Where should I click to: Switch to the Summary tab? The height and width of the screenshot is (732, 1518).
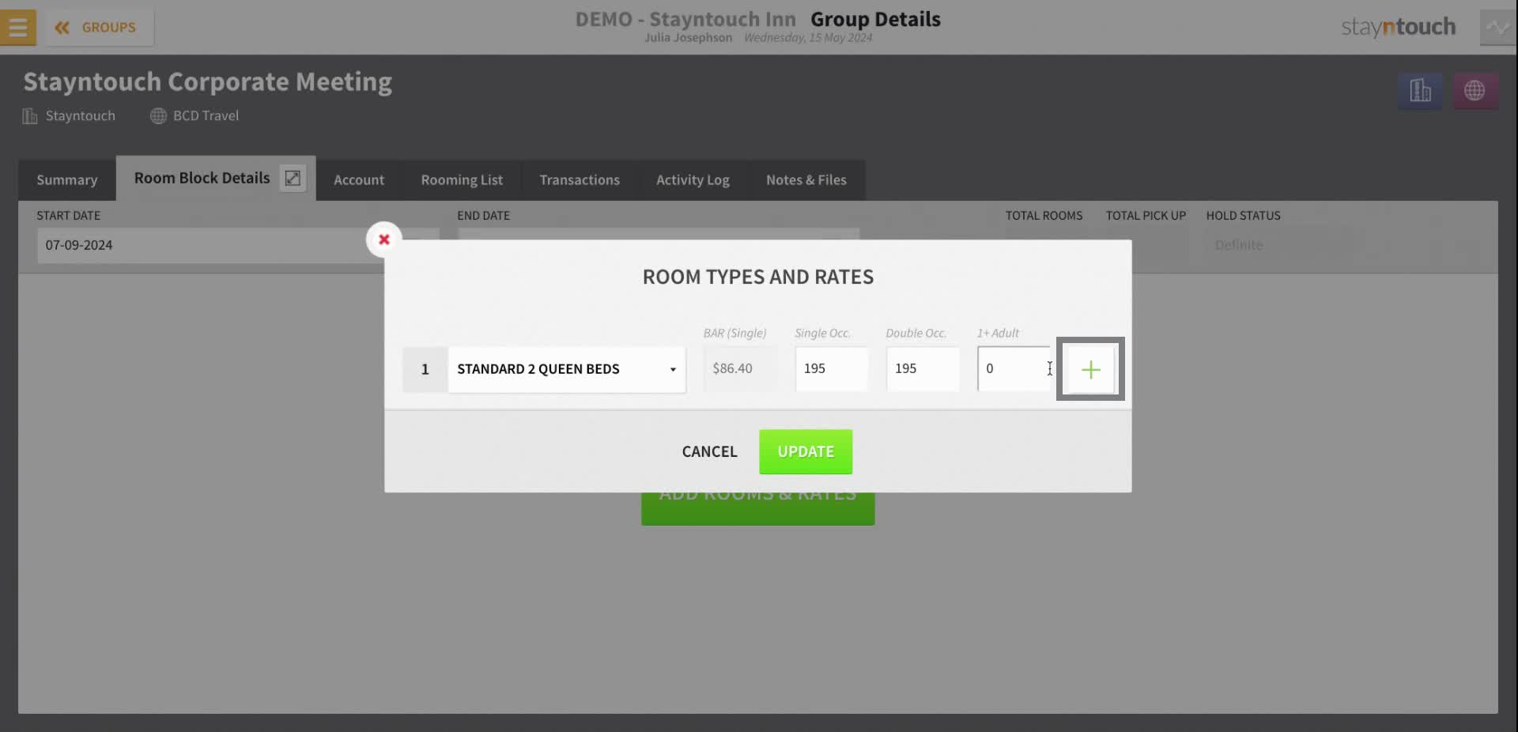point(67,180)
